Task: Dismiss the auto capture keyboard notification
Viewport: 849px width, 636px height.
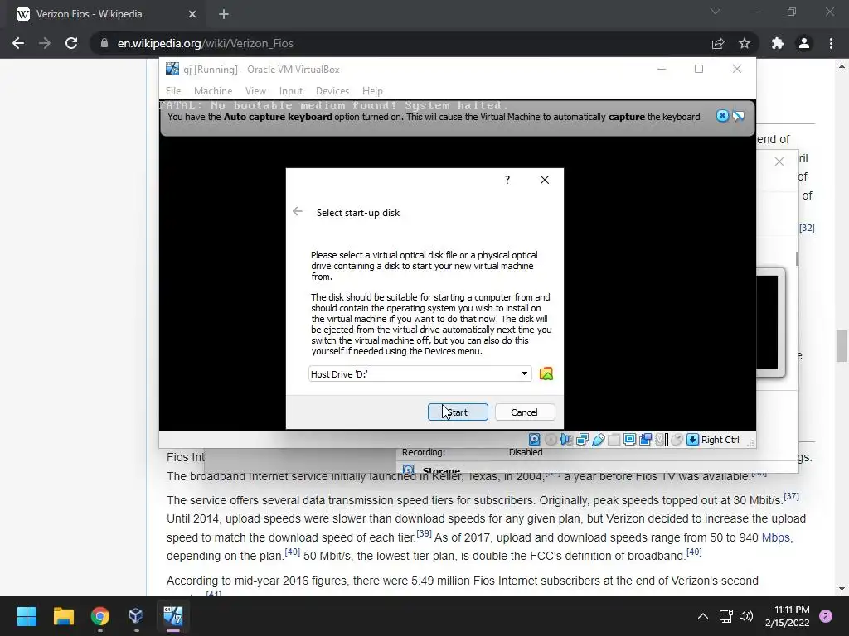Action: (x=722, y=116)
